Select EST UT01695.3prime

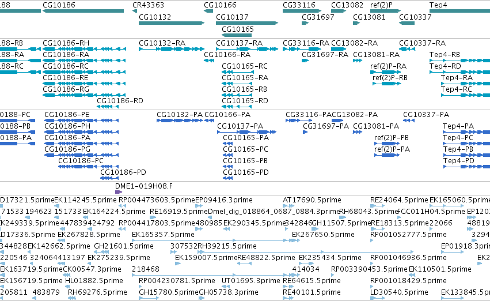point(251,281)
